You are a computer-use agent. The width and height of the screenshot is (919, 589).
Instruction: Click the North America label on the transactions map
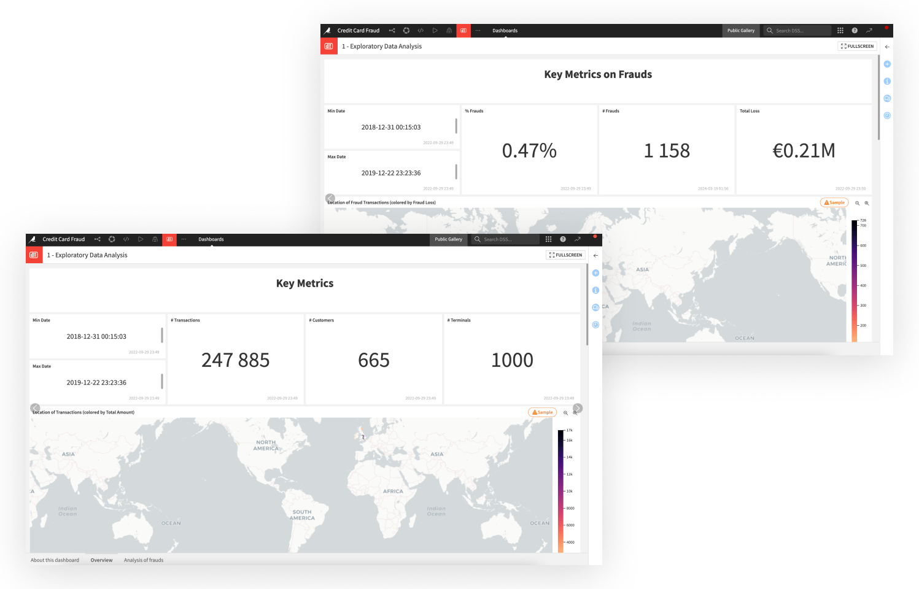pos(266,445)
